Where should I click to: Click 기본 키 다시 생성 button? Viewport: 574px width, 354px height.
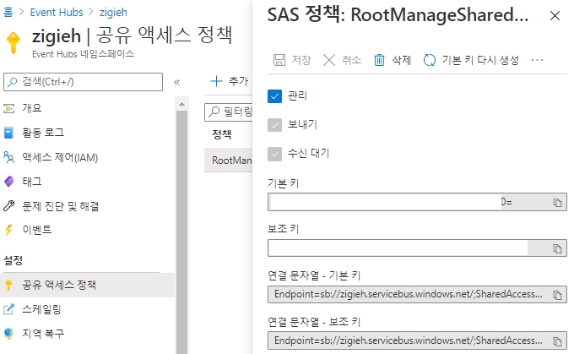click(x=471, y=60)
